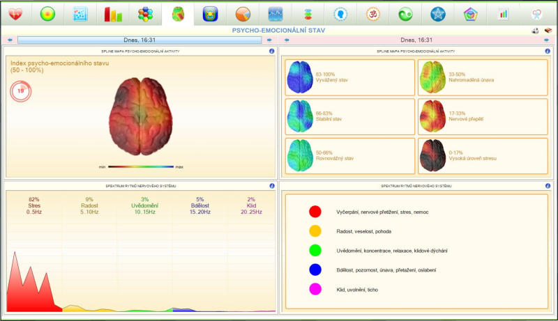Image resolution: width=558 pixels, height=321 pixels.
Task: Open the yin-yang icon tab
Action: 405,13
